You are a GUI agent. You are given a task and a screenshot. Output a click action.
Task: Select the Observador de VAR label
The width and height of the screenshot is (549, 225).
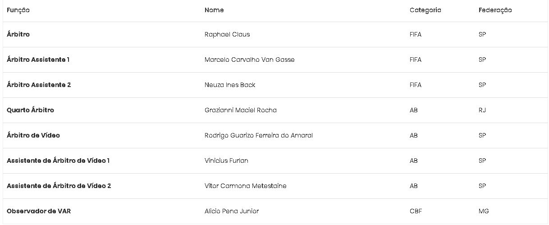[x=39, y=211]
